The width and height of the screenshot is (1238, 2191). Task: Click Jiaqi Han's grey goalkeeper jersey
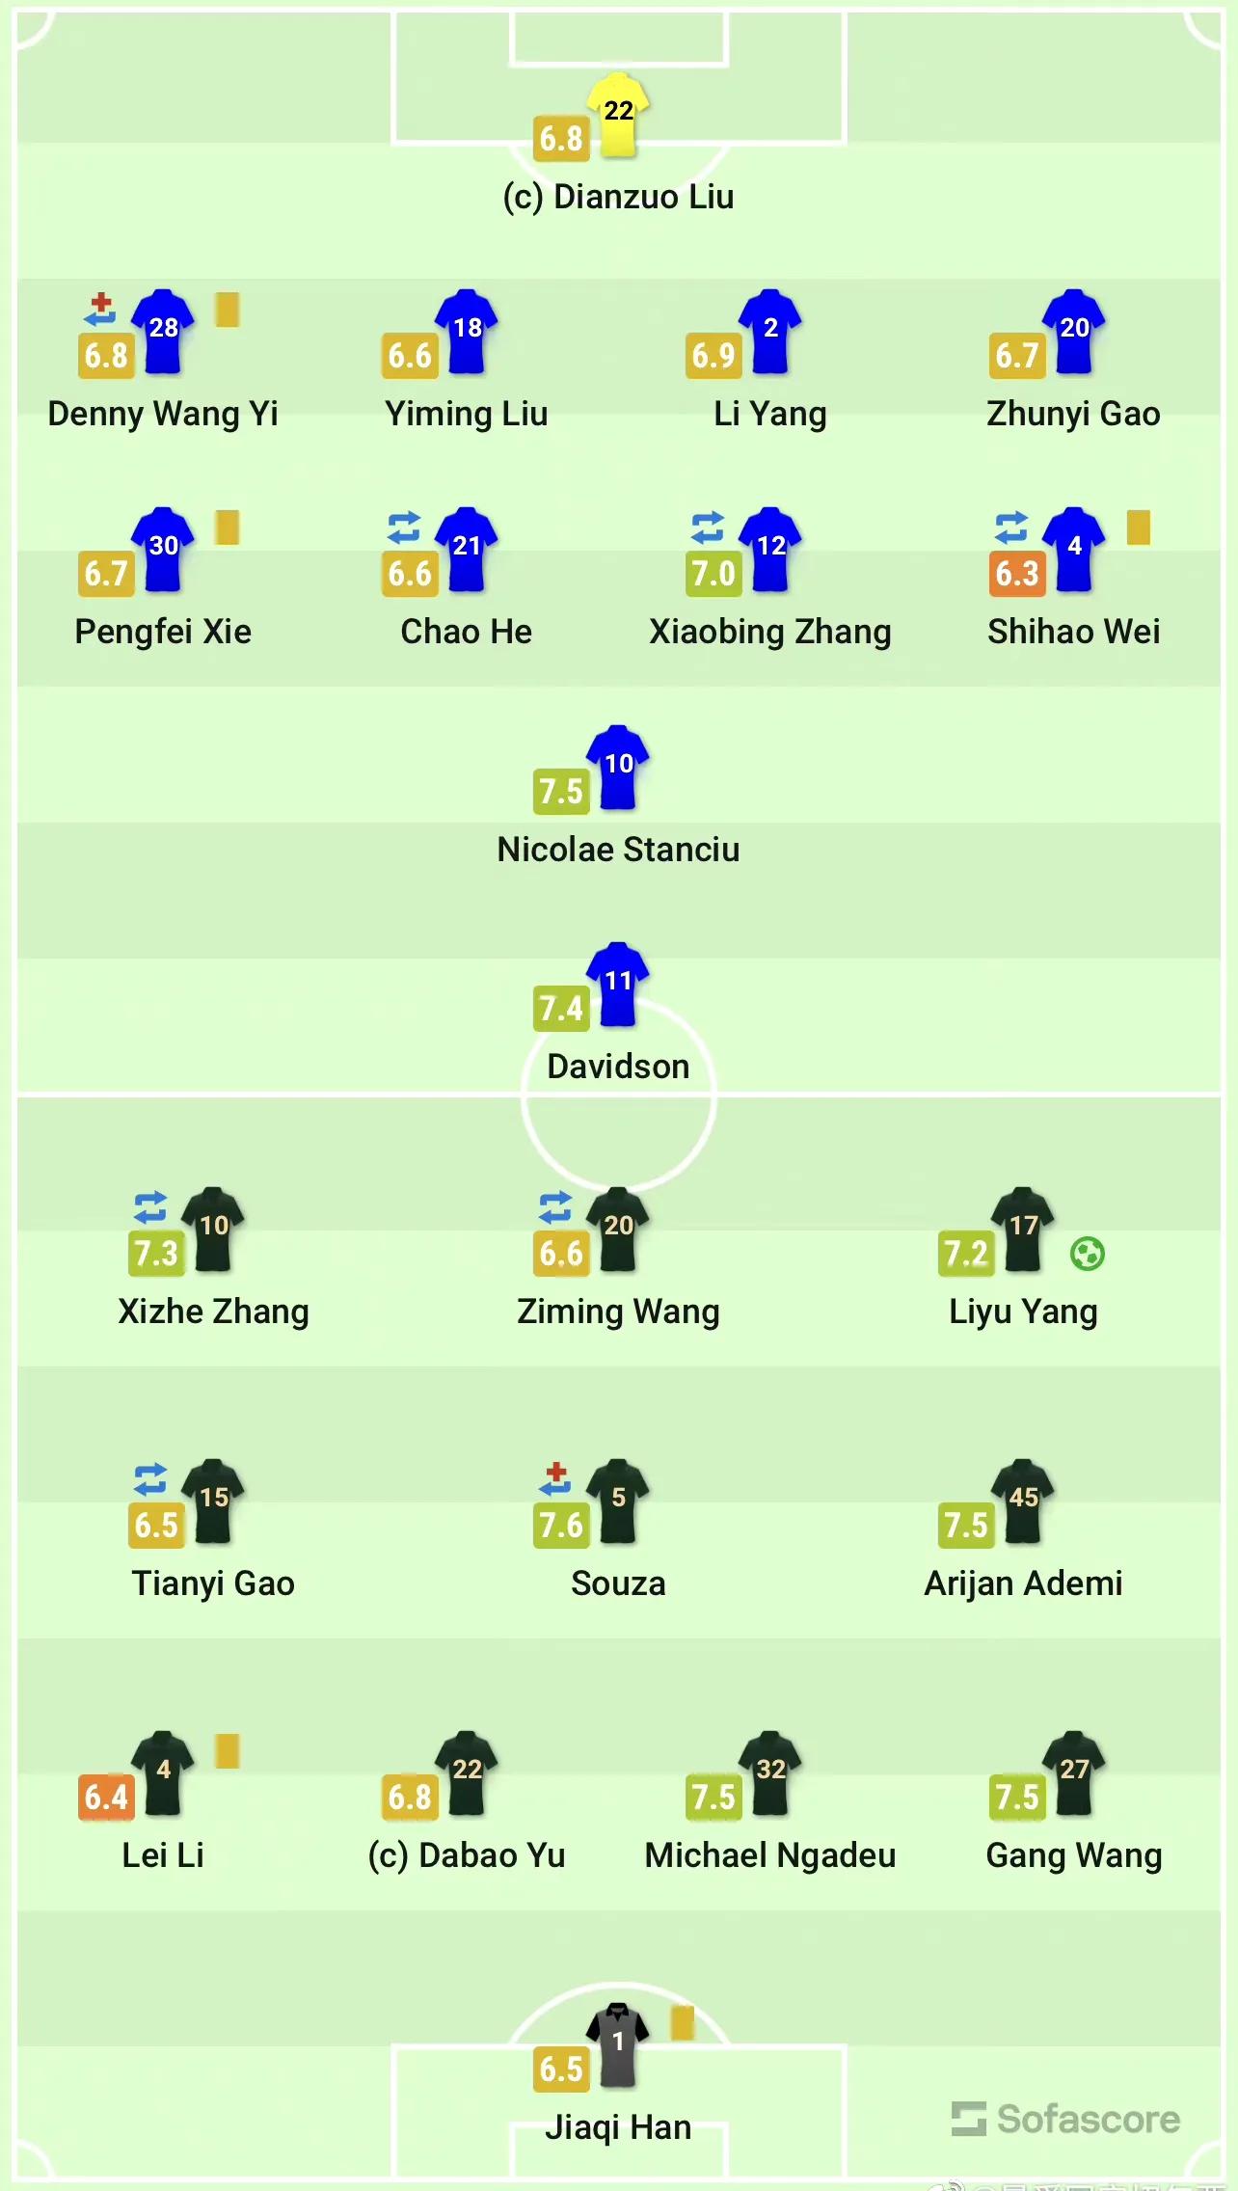[618, 2044]
